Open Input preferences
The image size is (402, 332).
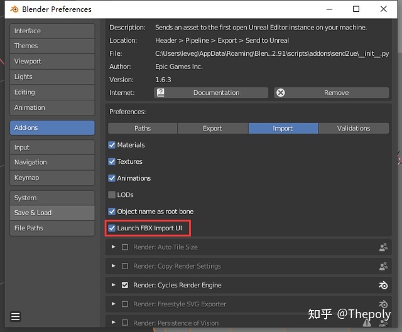tap(52, 147)
